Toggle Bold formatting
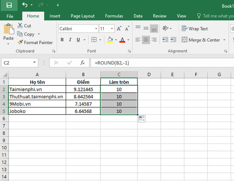234x181 pixels. click(x=62, y=40)
